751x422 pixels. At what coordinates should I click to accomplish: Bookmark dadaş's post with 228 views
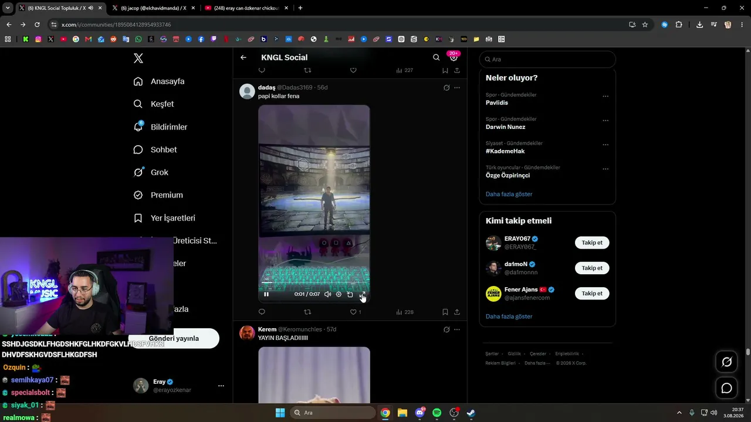coord(445,312)
